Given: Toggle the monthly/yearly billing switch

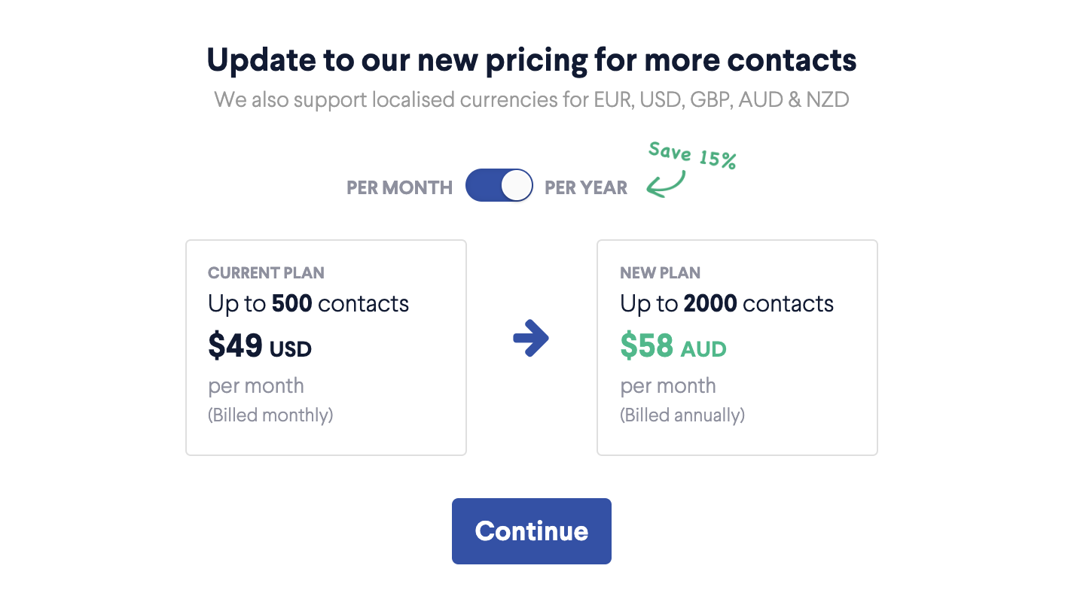Looking at the screenshot, I should point(499,186).
